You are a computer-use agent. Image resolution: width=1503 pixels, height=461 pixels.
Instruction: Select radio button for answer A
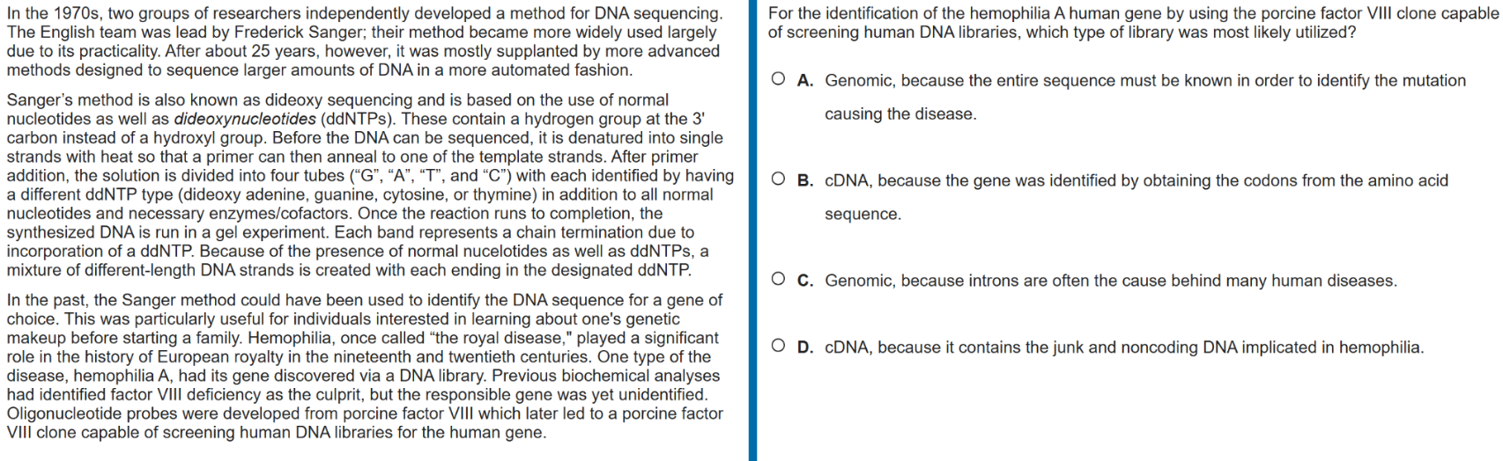(x=778, y=79)
